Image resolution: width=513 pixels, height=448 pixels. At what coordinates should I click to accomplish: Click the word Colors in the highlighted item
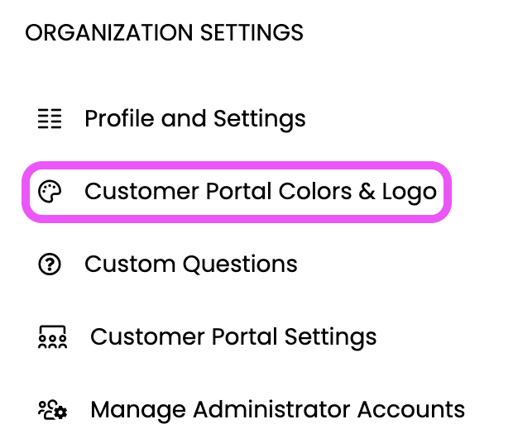[315, 191]
